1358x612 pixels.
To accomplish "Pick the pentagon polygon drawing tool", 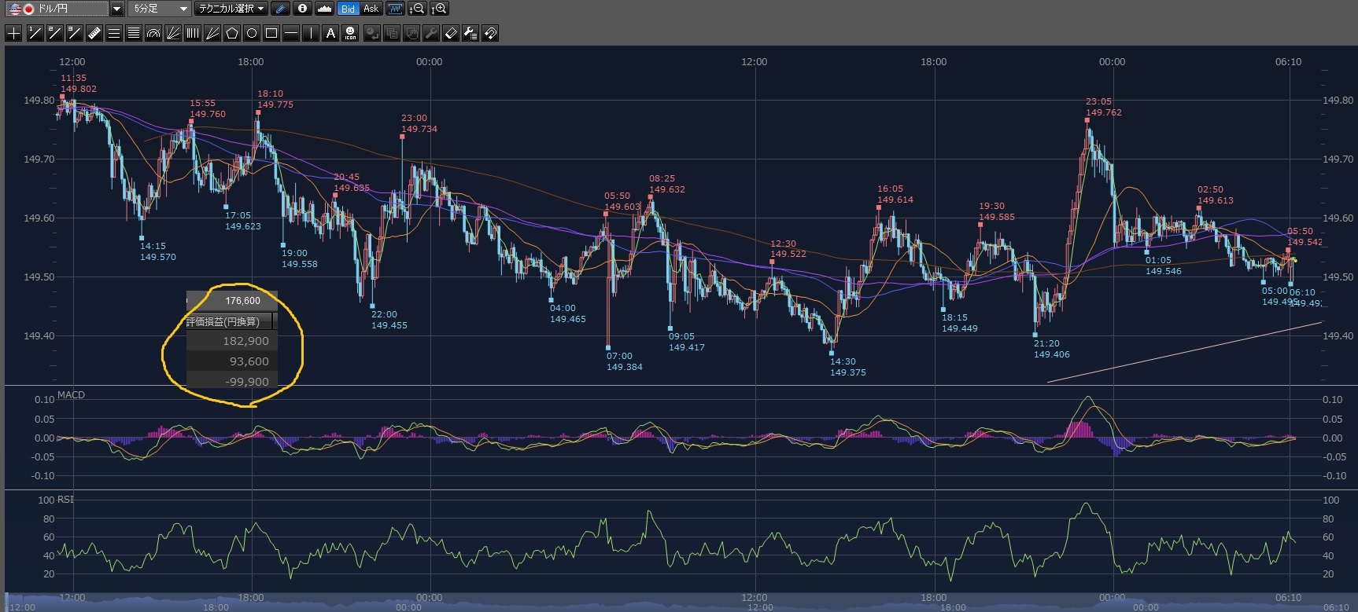I will pyautogui.click(x=232, y=33).
